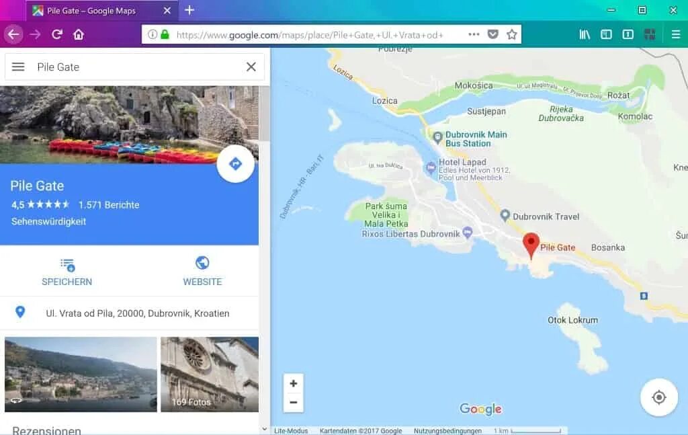Get directions with blue arrow button
Viewport: 688px width, 435px height.
236,164
